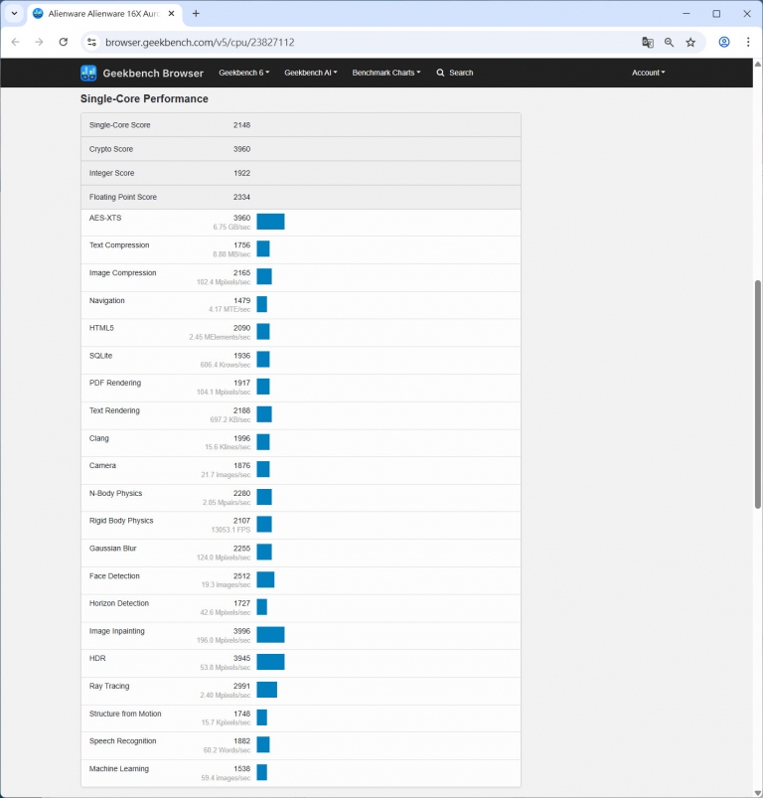This screenshot has width=763, height=798.
Task: Bookmark this page with the star icon
Action: click(x=690, y=43)
